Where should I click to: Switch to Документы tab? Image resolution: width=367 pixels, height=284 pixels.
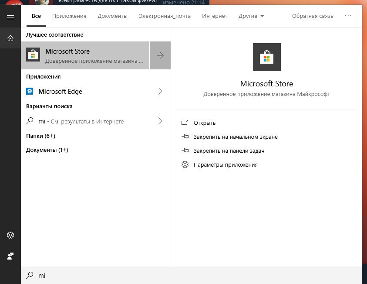tap(112, 16)
